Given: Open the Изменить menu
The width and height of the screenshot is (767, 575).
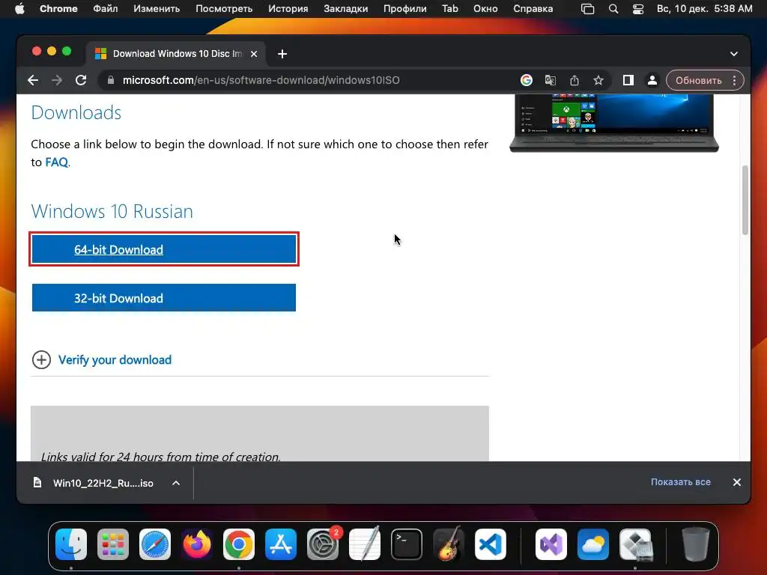Looking at the screenshot, I should pyautogui.click(x=157, y=9).
